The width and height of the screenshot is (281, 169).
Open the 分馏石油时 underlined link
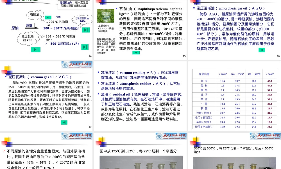66,3
